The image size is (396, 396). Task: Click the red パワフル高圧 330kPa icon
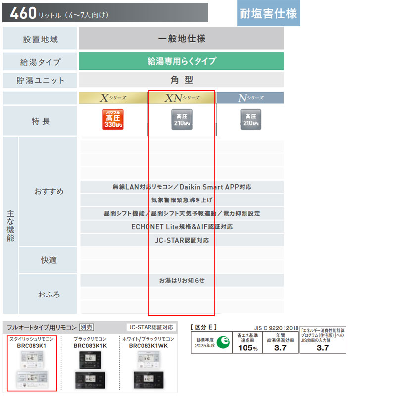[113, 119]
